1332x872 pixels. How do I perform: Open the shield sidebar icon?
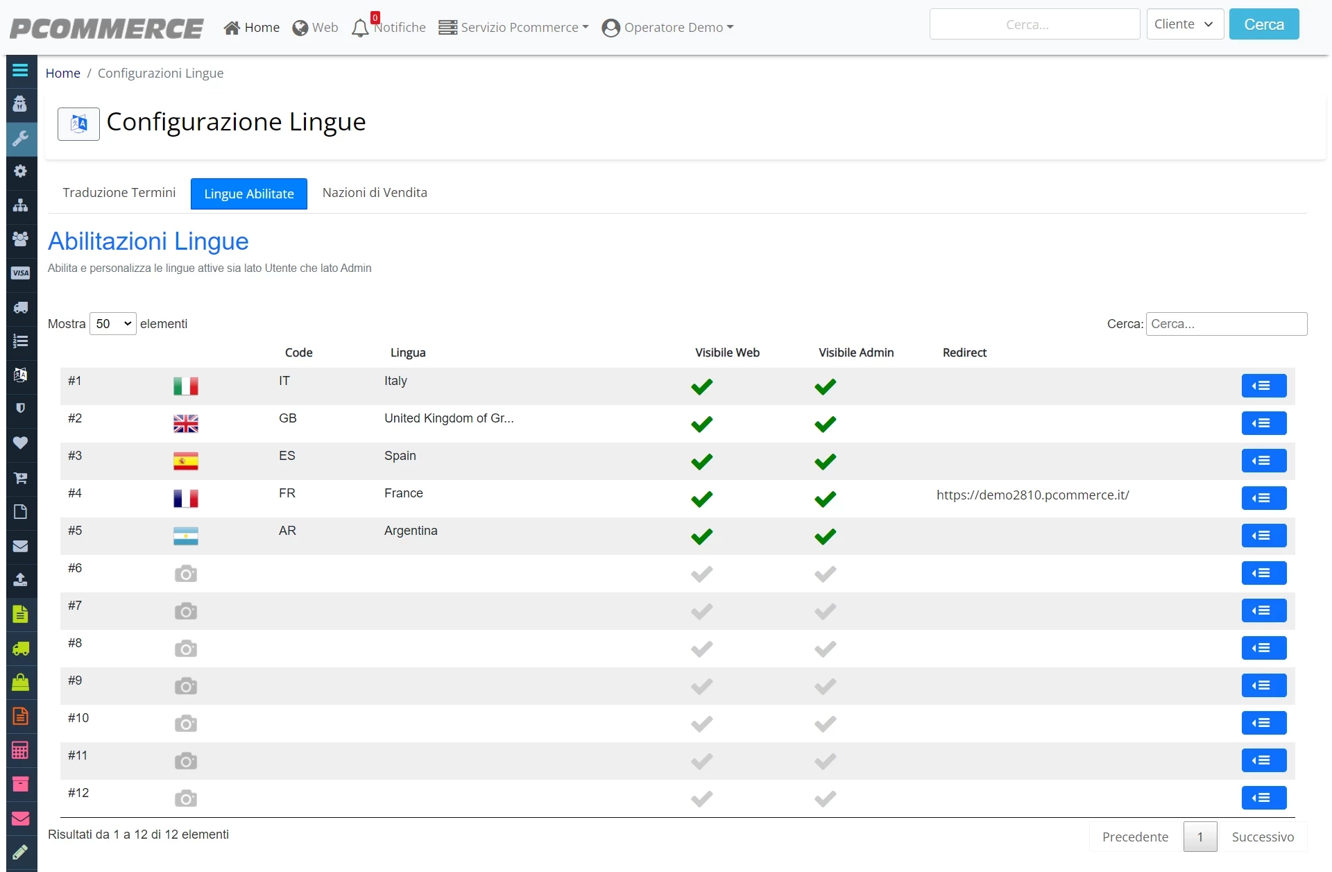pyautogui.click(x=20, y=408)
